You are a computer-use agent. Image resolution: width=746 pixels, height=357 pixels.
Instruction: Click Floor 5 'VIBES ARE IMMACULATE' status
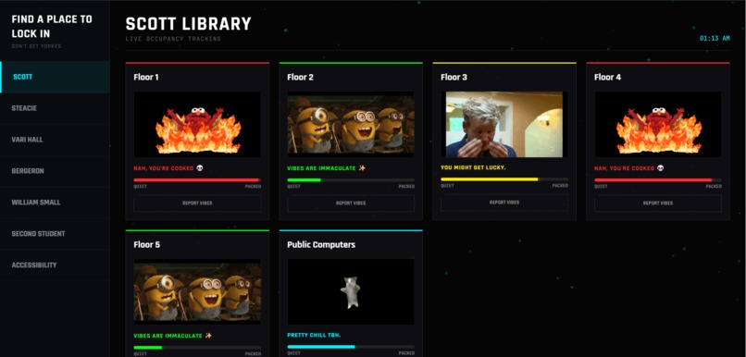coord(168,336)
